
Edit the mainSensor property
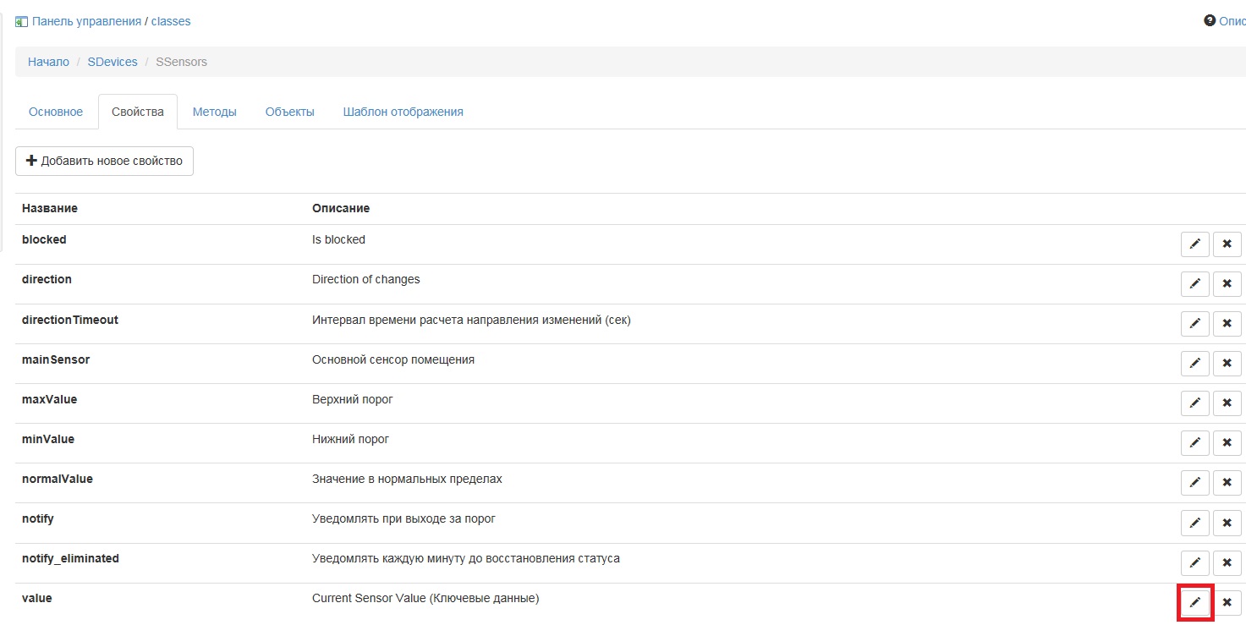click(x=1194, y=364)
